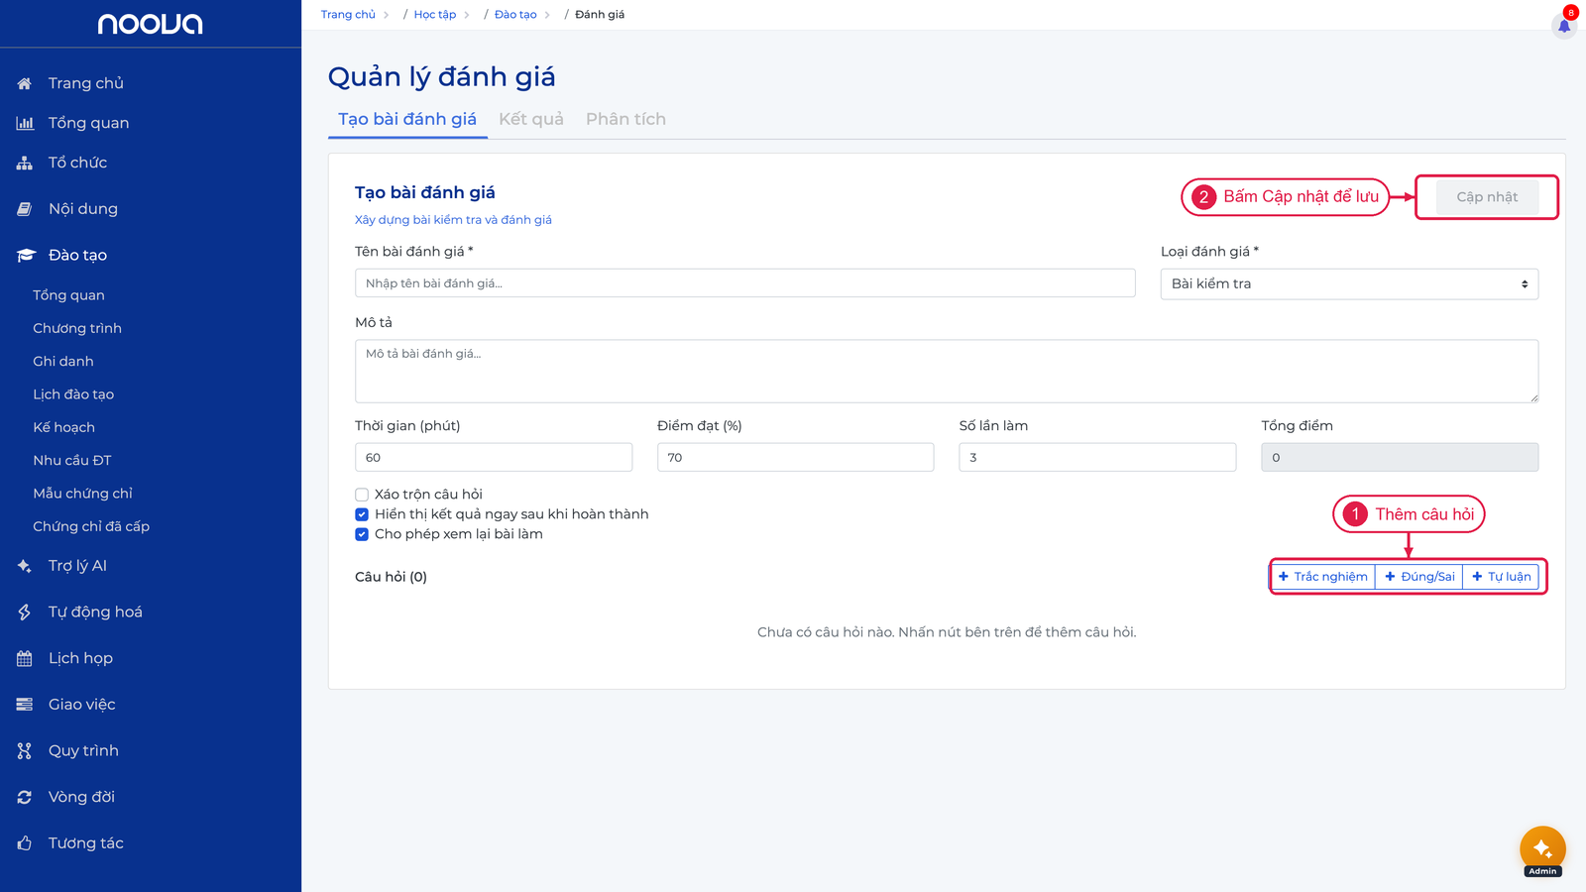Click the Noova logo
The width and height of the screenshot is (1586, 892).
pos(151,24)
